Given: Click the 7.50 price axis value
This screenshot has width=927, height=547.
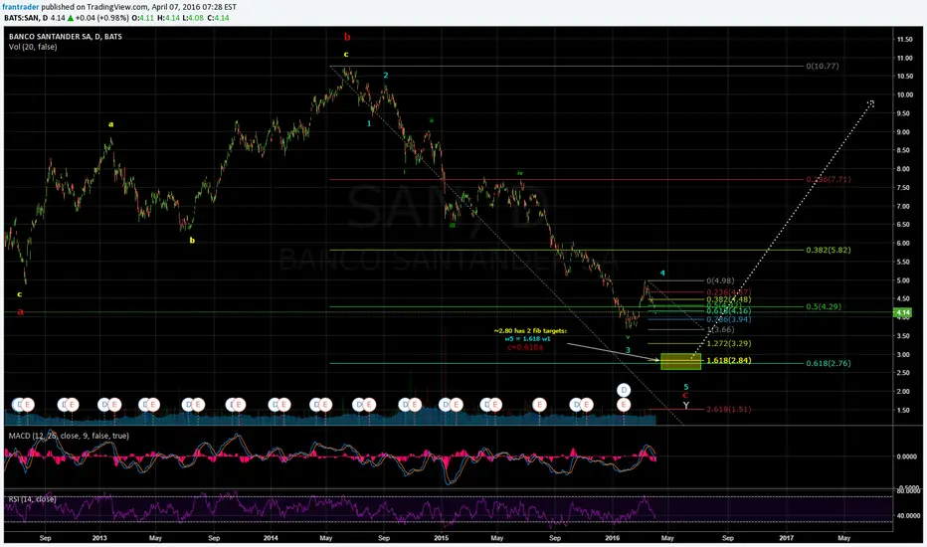Looking at the screenshot, I should tap(904, 187).
